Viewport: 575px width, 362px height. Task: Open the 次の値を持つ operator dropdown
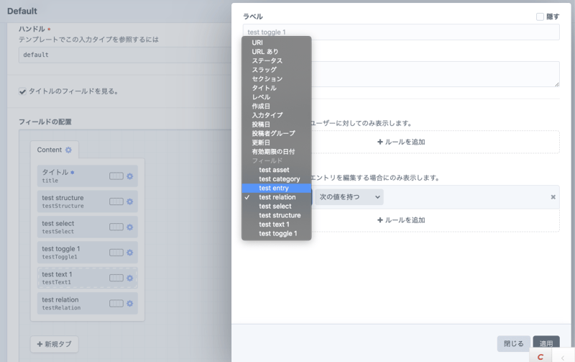click(349, 196)
